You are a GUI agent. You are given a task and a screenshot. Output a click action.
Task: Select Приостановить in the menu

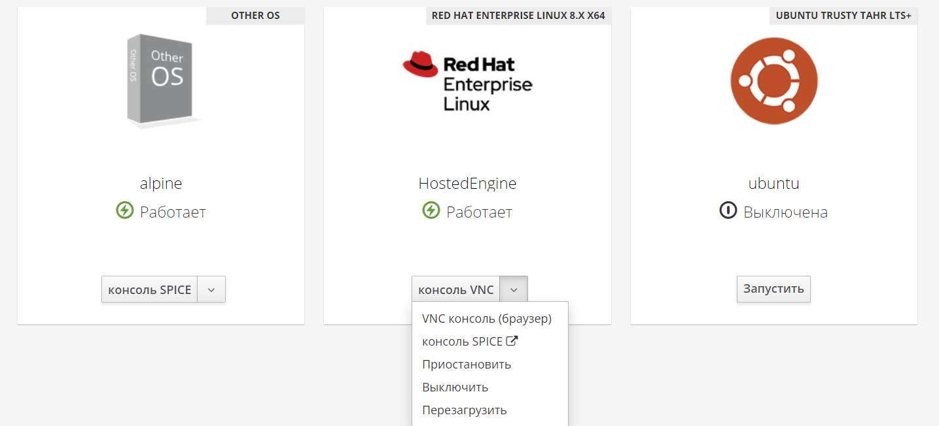[x=490, y=365]
